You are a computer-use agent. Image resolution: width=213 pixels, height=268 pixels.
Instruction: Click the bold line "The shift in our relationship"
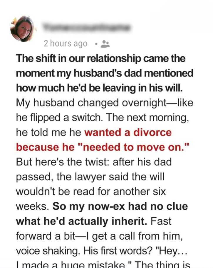coord(100,58)
